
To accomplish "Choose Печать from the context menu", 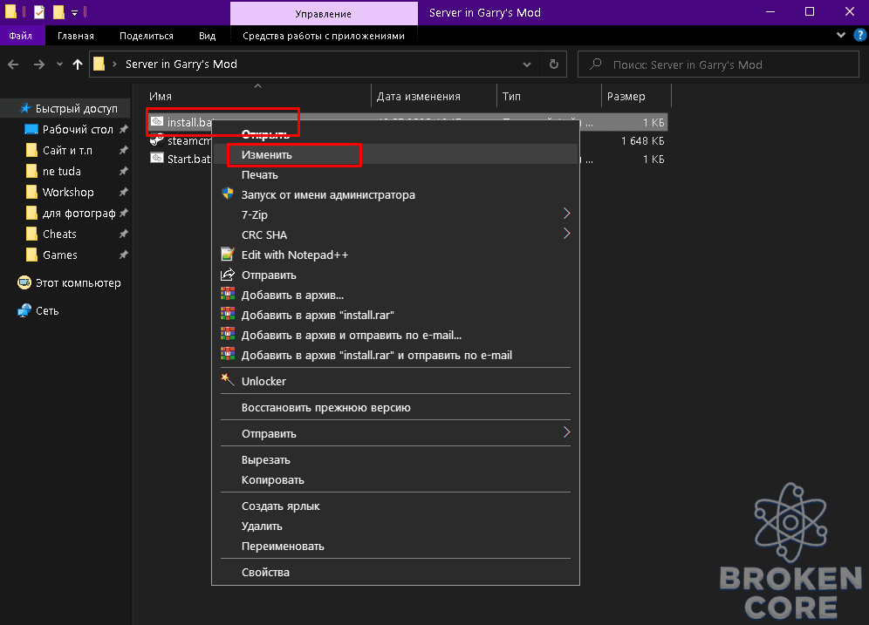I will pyautogui.click(x=396, y=175).
